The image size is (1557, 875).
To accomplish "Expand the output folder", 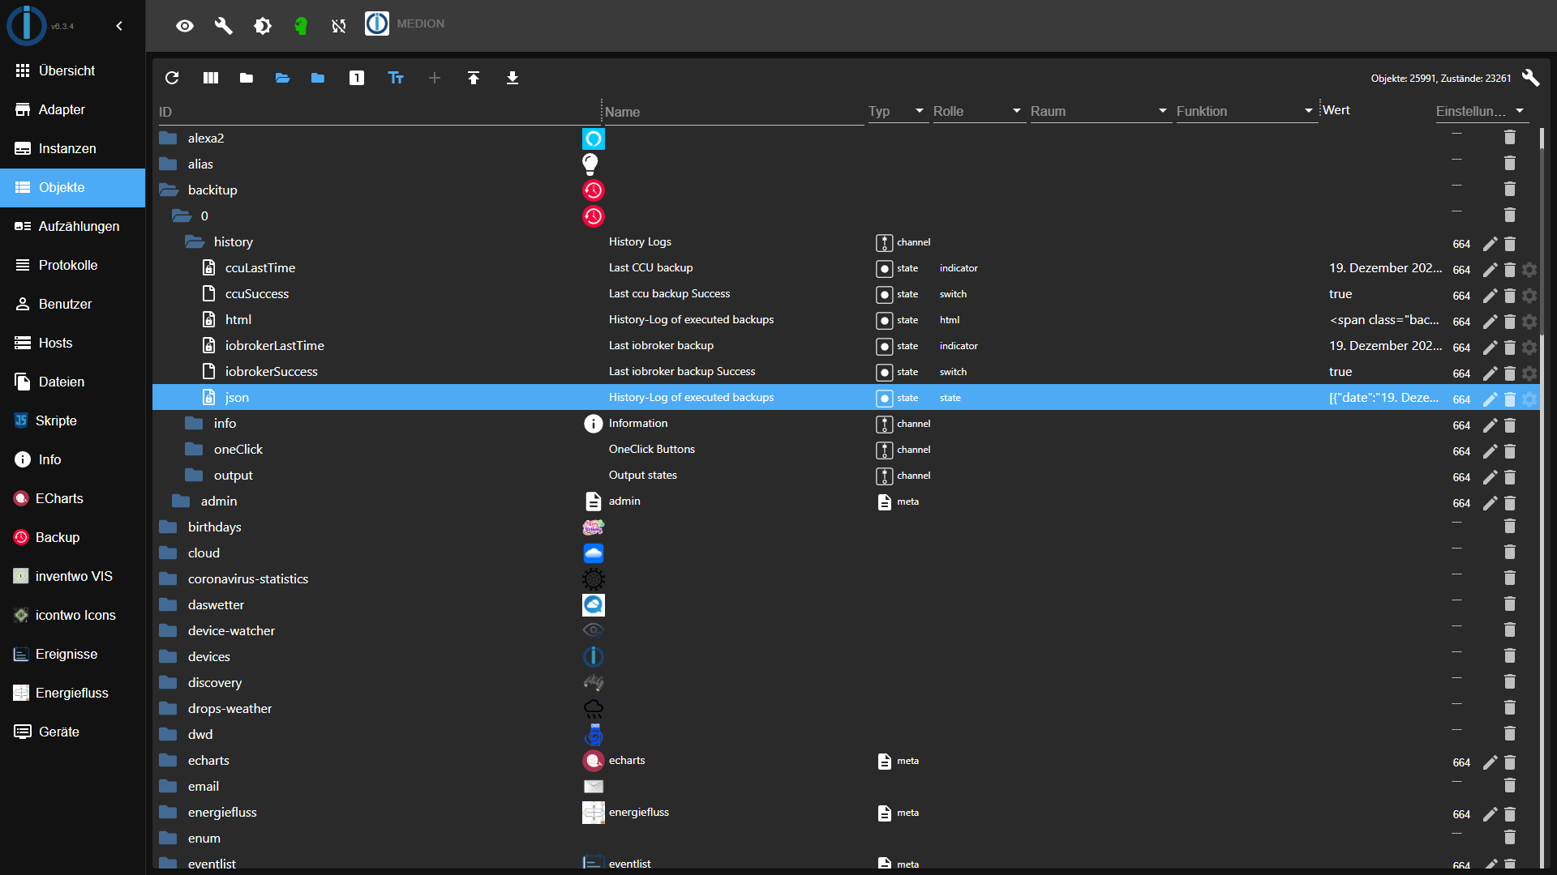I will 195,475.
